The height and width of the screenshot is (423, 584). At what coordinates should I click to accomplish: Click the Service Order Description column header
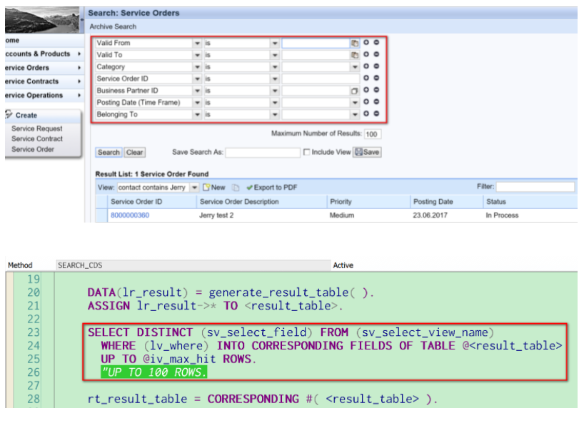pos(239,202)
